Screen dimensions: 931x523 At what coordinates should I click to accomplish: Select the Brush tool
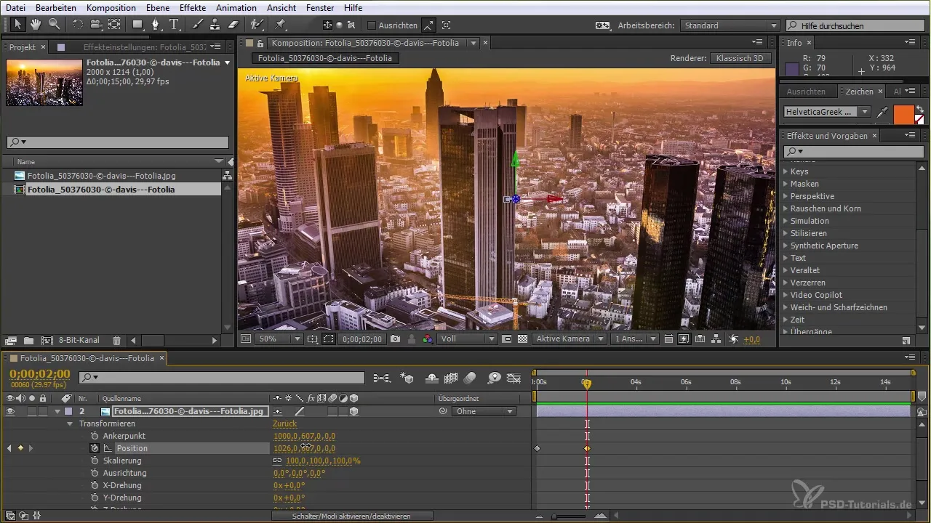[197, 24]
